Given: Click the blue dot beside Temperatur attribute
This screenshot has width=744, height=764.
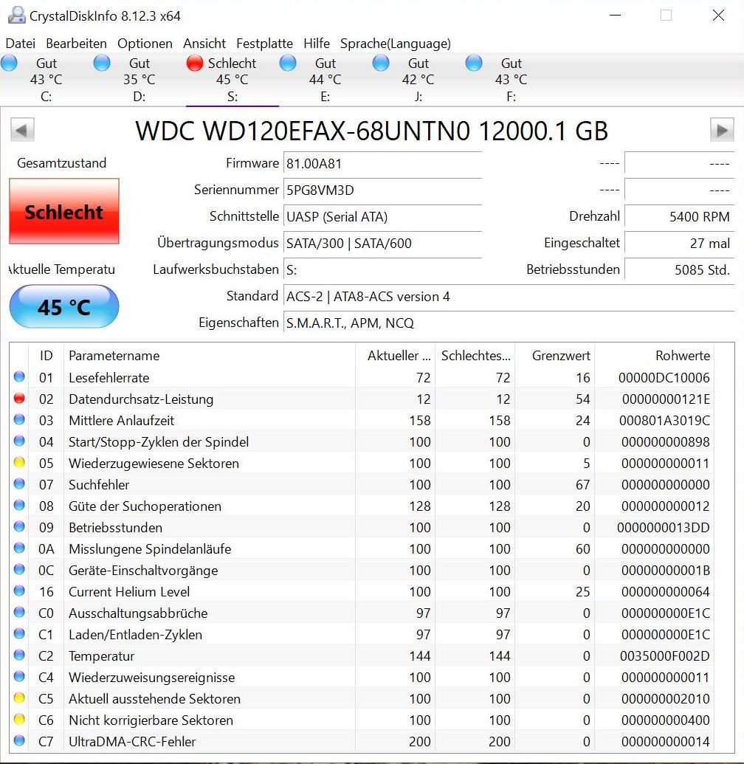Looking at the screenshot, I should click(x=20, y=655).
